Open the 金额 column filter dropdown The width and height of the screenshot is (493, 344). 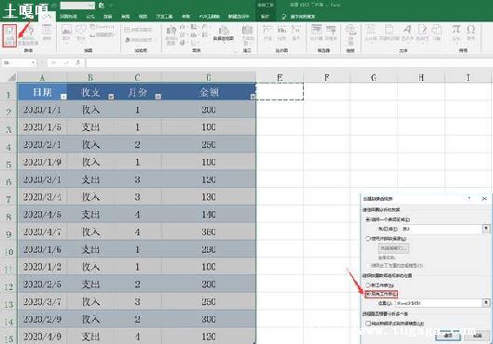tap(253, 97)
